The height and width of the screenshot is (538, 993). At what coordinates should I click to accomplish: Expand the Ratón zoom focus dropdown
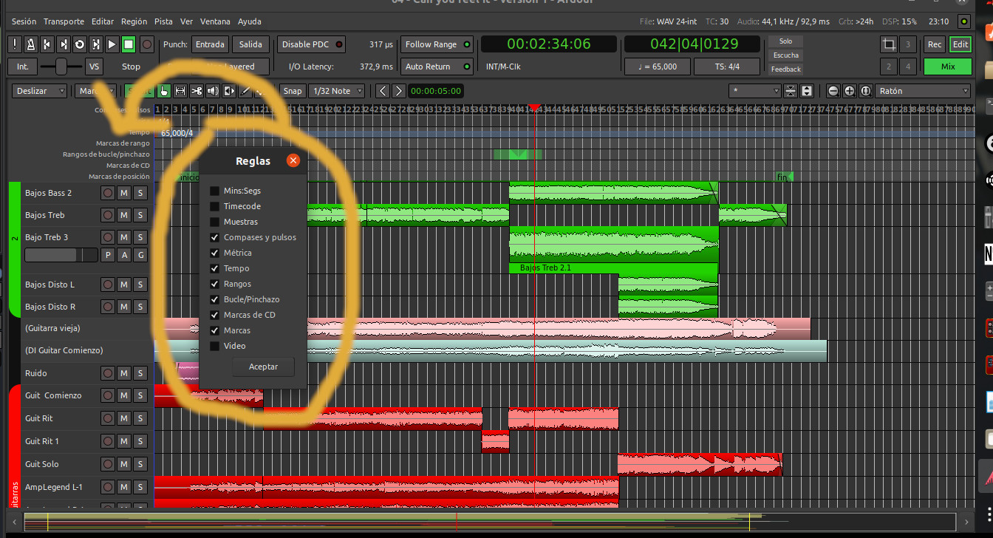(x=922, y=91)
